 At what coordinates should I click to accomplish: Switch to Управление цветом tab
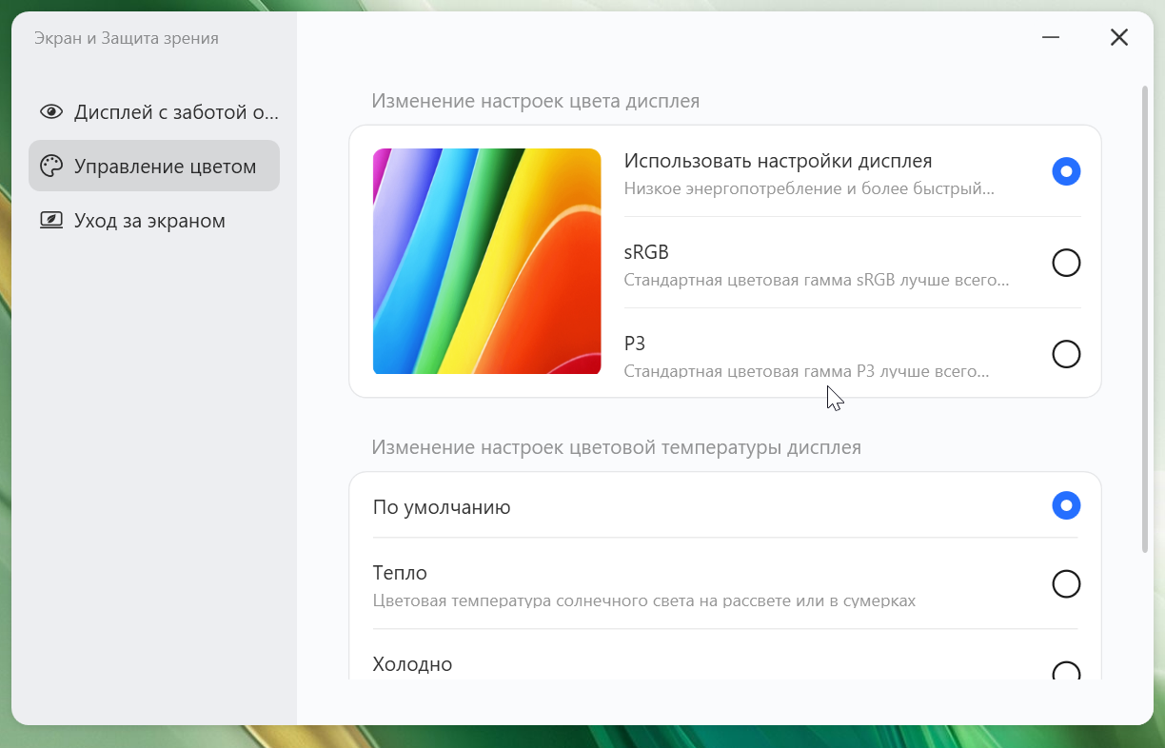pyautogui.click(x=154, y=167)
